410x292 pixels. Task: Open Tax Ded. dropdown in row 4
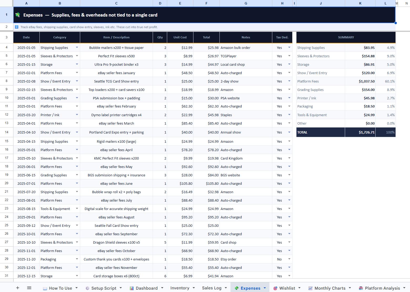pos(289,47)
